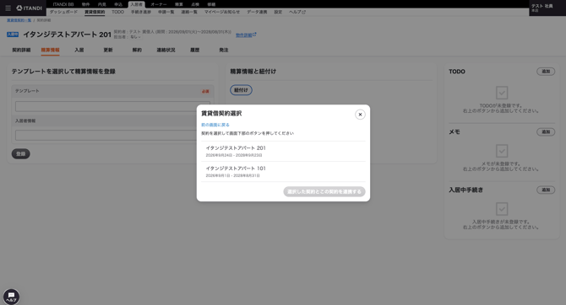566x305 pixels.
Task: Go to 設定 submenu
Action: (278, 12)
